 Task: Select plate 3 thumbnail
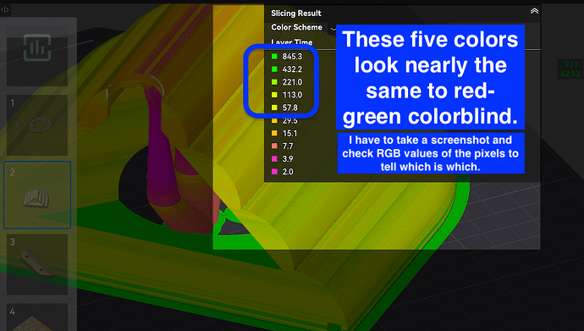(37, 264)
